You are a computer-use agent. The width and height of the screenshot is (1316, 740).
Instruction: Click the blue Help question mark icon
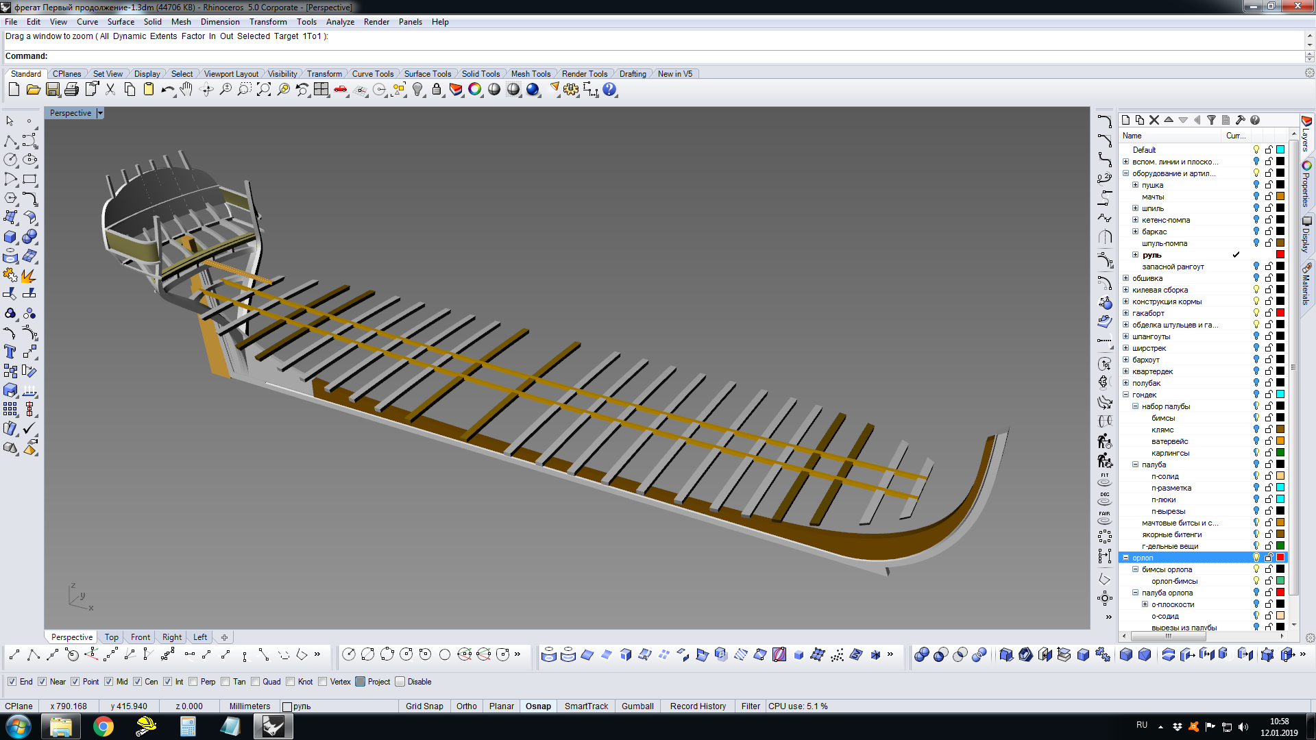coord(609,90)
